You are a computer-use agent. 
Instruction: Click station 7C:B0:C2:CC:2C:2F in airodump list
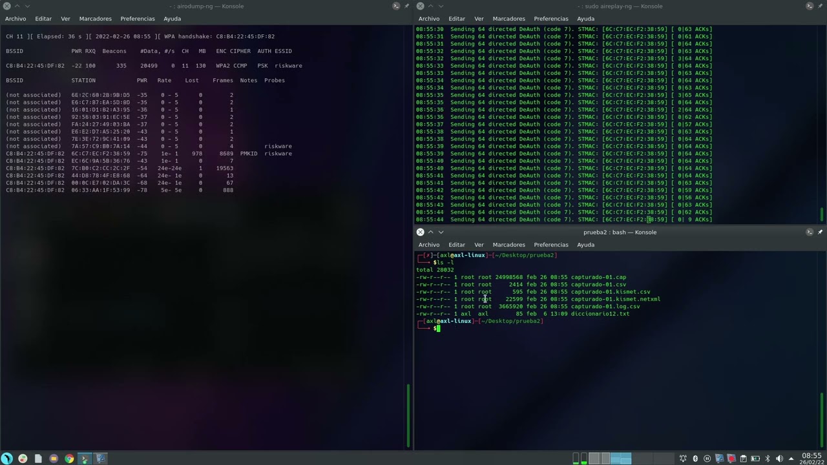coord(100,168)
